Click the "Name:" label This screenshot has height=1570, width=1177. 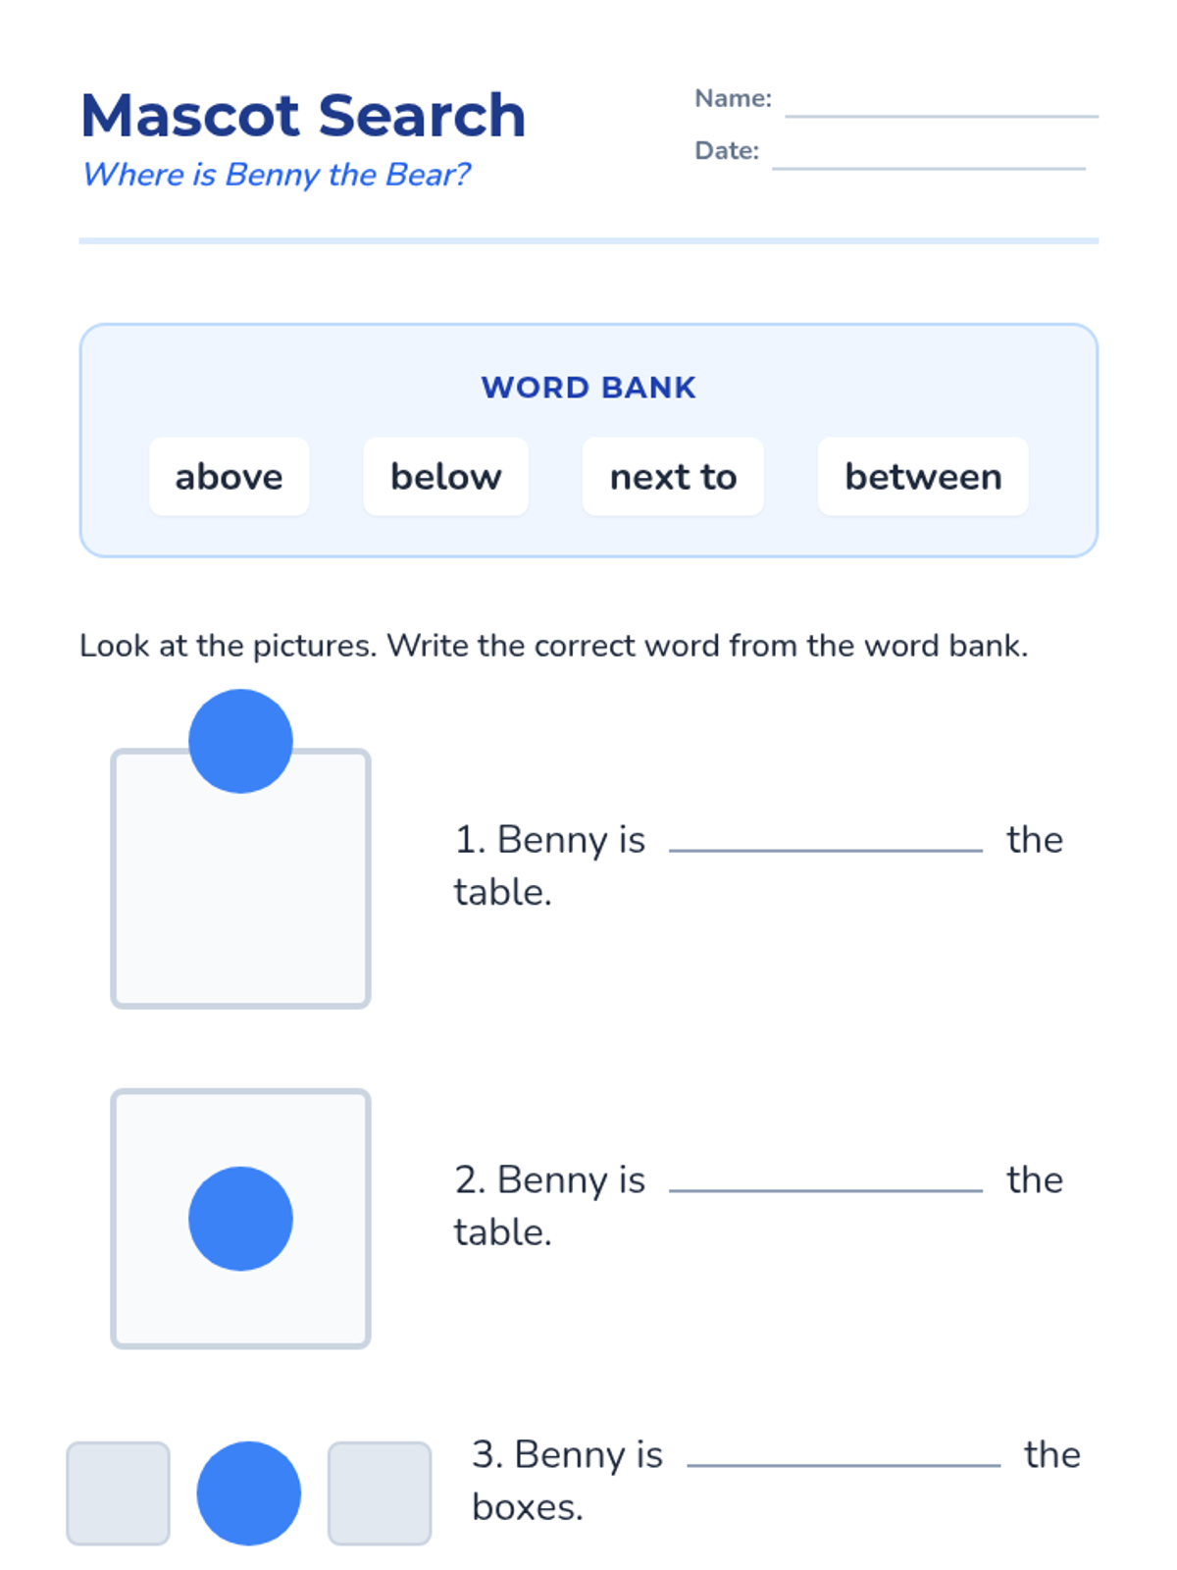(x=733, y=99)
